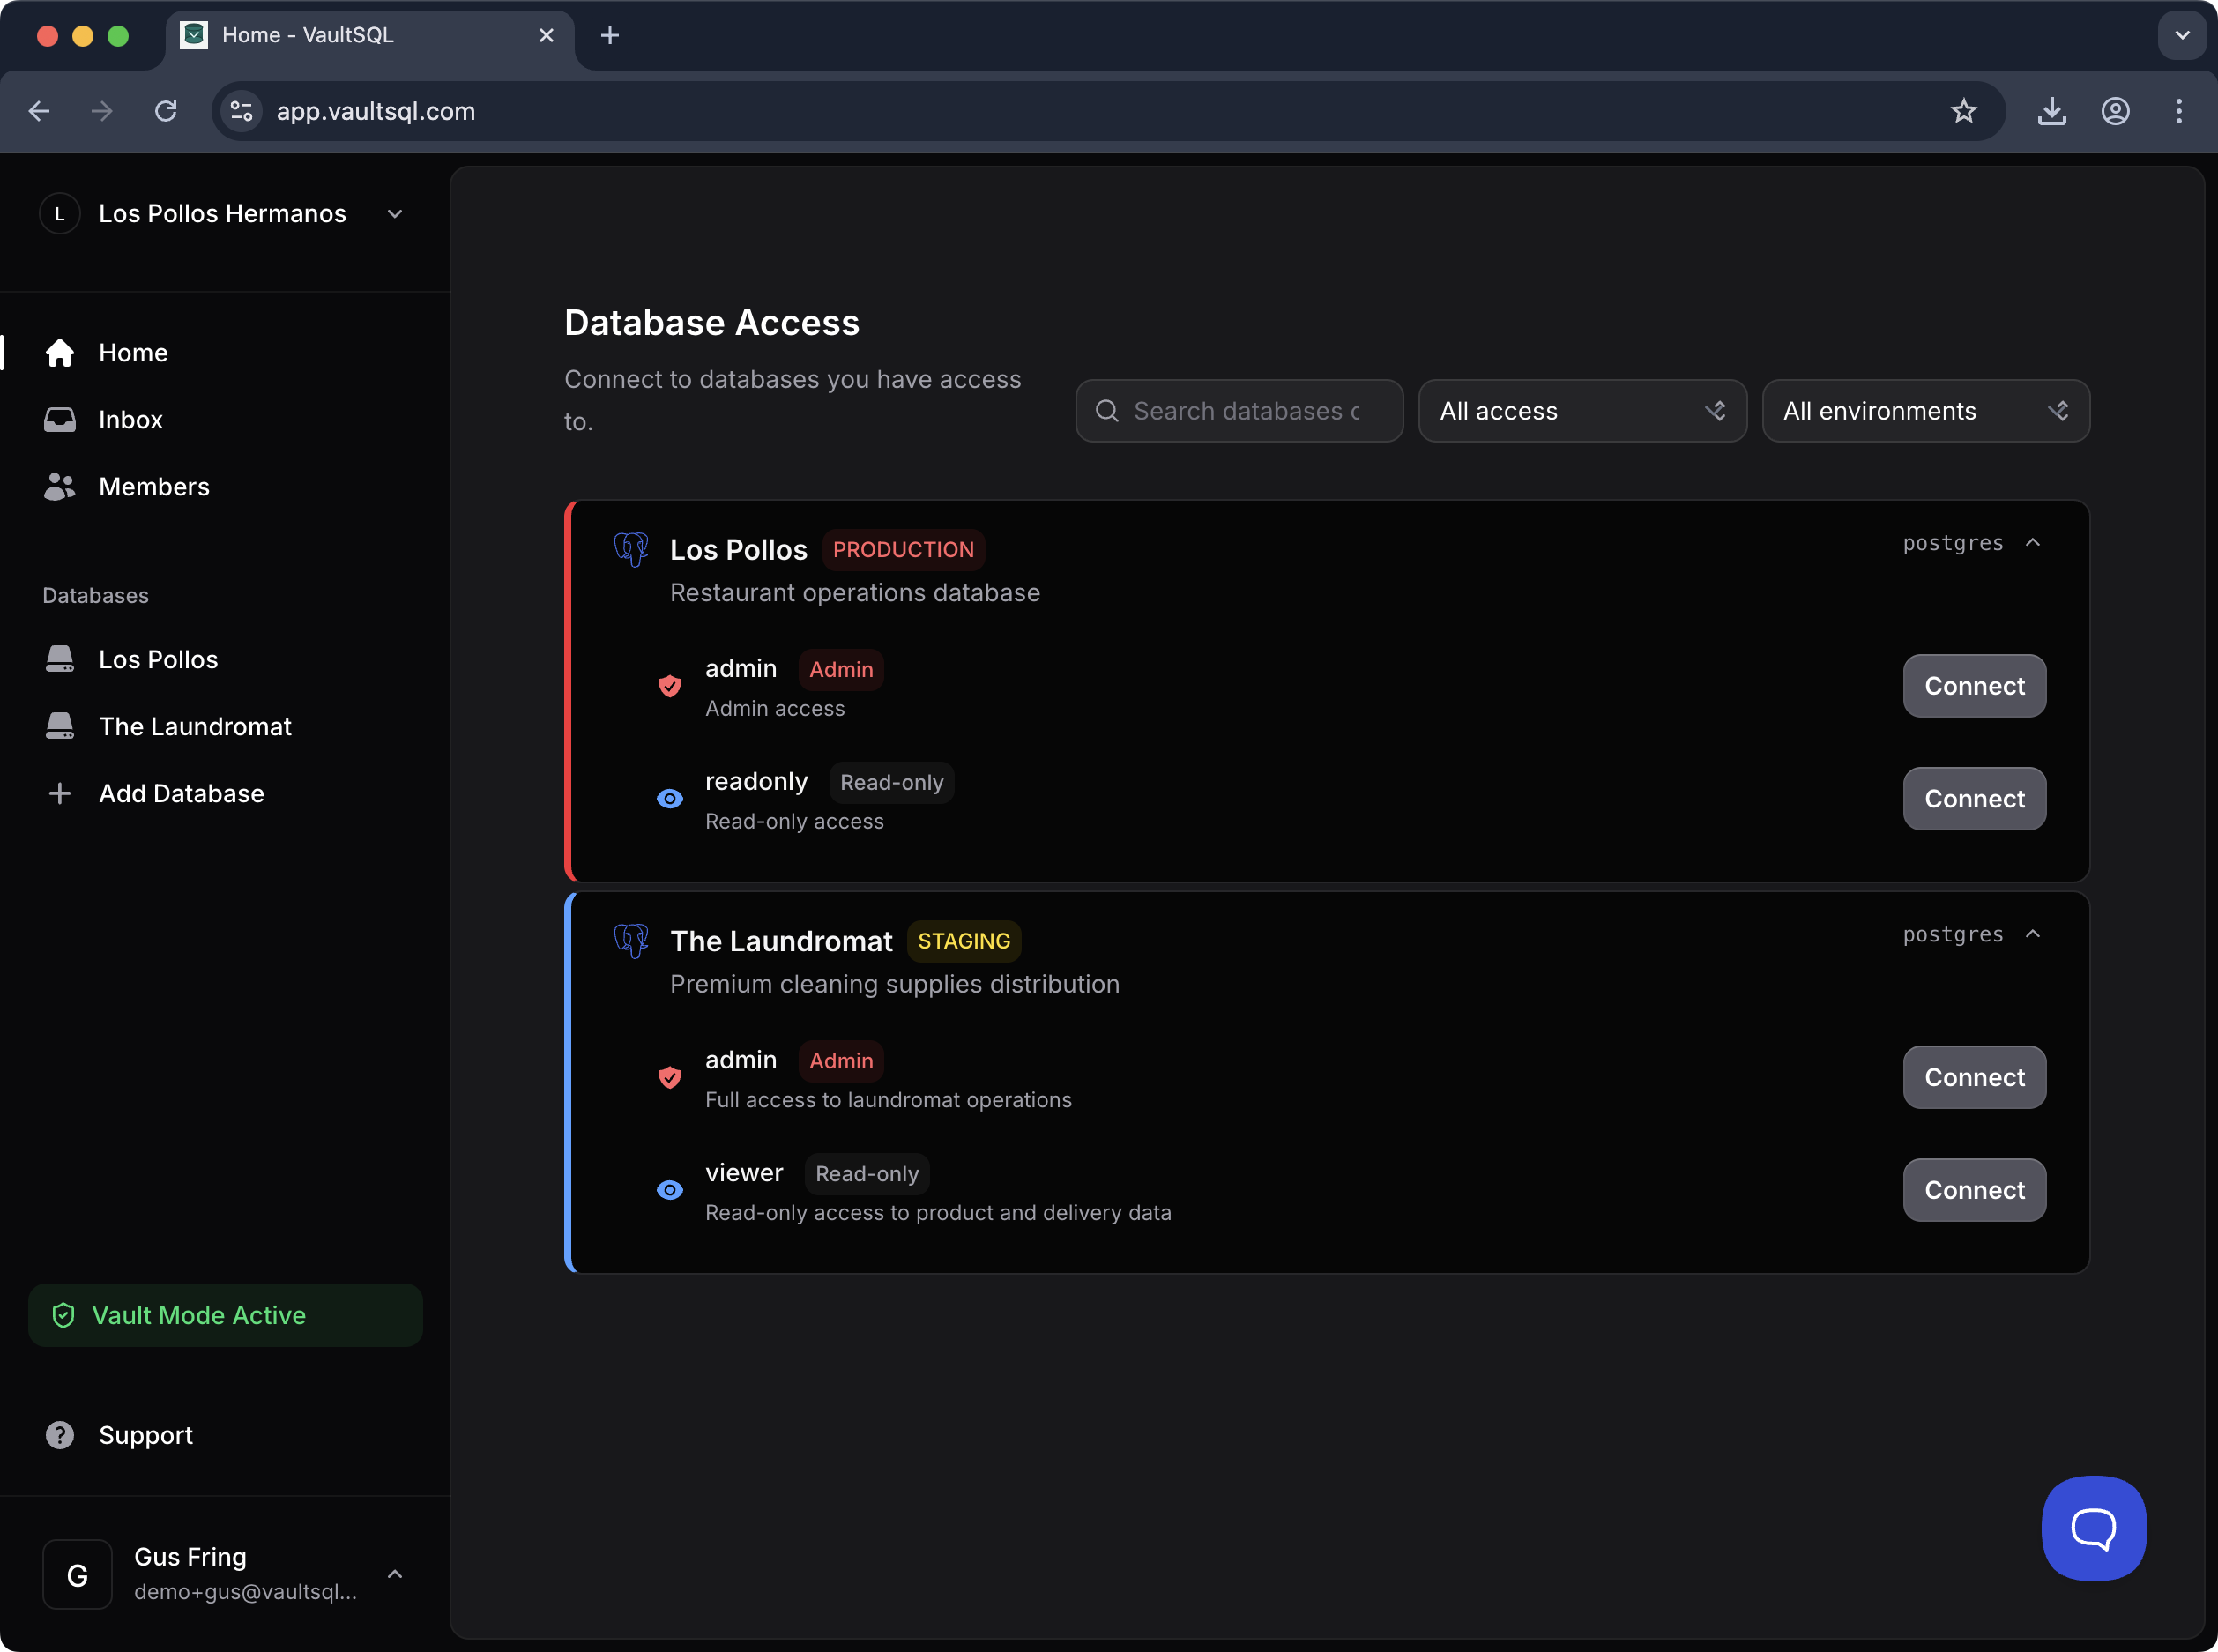Click the Vault Mode Active badge
The width and height of the screenshot is (2218, 1652).
[225, 1315]
